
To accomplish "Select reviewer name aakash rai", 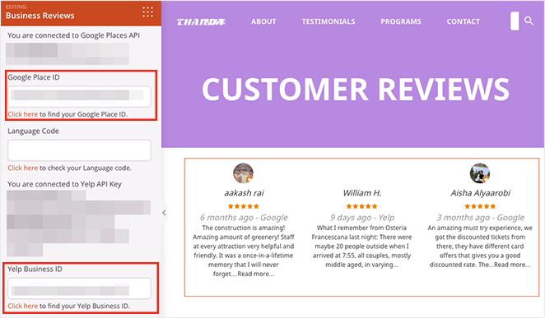I will tap(244, 193).
